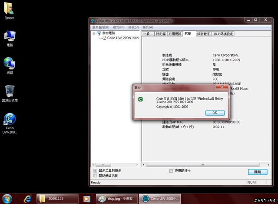Screen dimensions: 278x204
Task: Click the Cerio icon in the title bar
Action: tap(93, 21)
